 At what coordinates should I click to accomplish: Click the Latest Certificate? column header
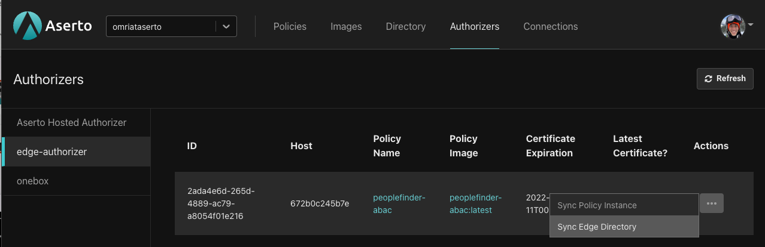pyautogui.click(x=640, y=146)
